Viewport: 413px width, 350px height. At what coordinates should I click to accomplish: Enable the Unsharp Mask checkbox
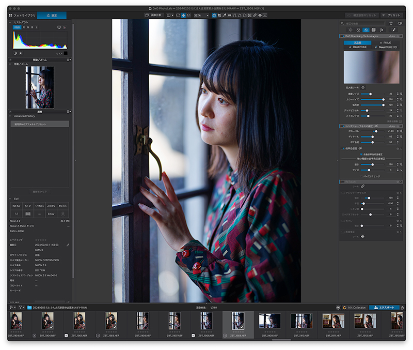point(342,192)
